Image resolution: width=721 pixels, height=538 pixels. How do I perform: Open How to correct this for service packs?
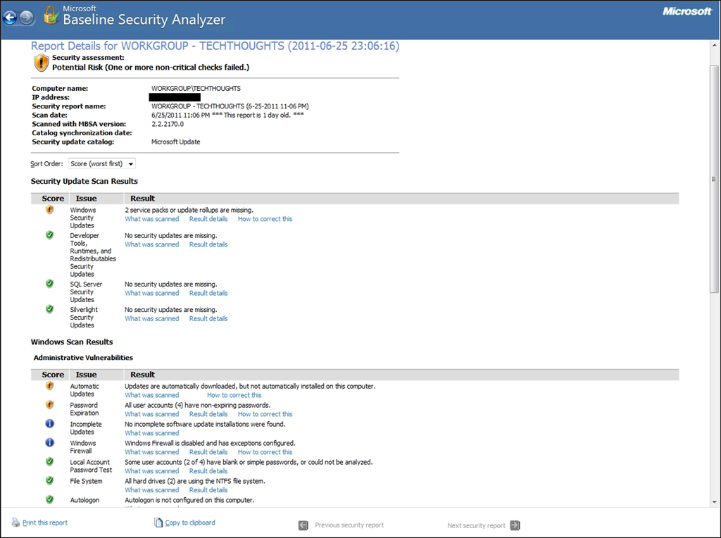pos(265,219)
